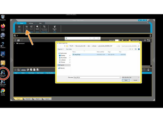The width and height of the screenshot is (163, 122).
Task: Open Mozilla Firefox desktop icon
Action: point(3,27)
